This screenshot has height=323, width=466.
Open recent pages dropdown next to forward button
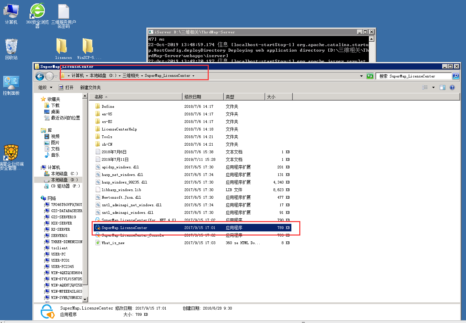[56, 76]
